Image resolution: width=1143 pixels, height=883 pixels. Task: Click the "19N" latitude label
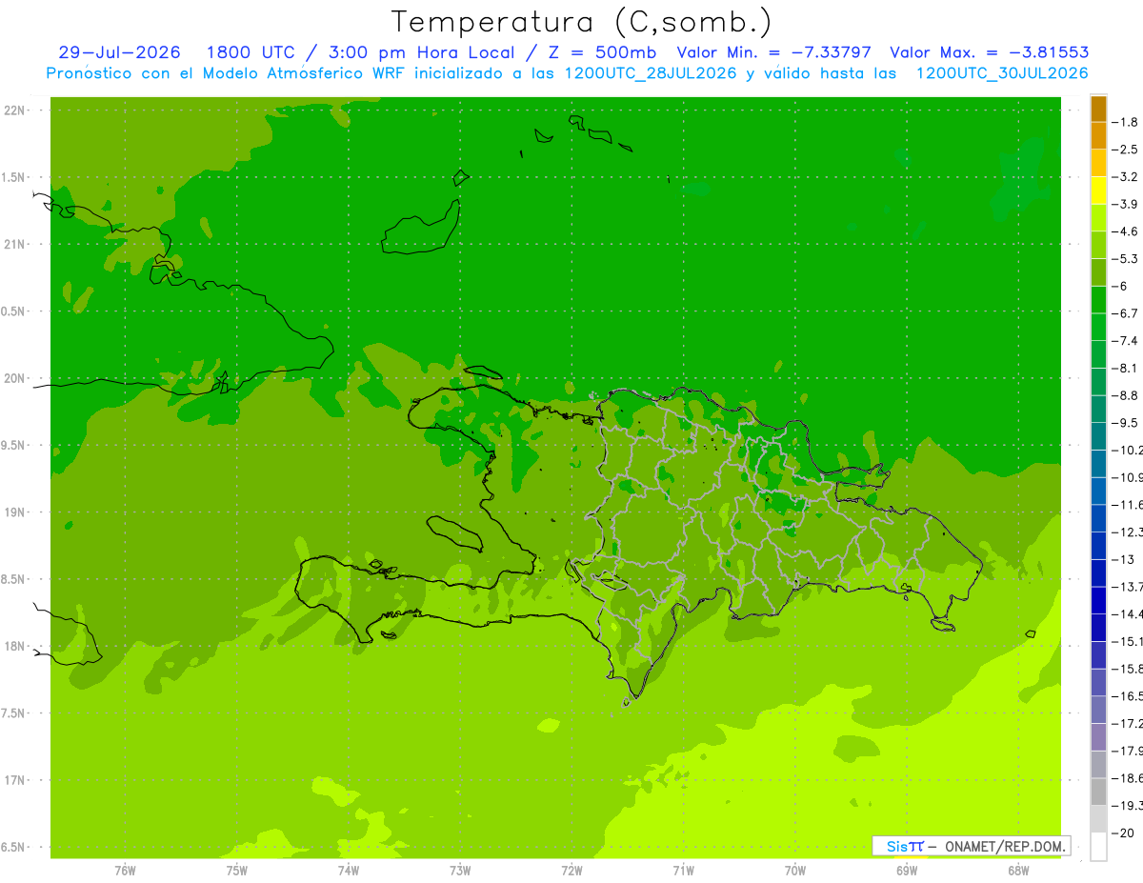[15, 512]
